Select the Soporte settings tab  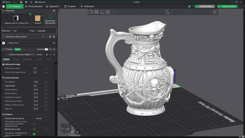click(x=39, y=59)
